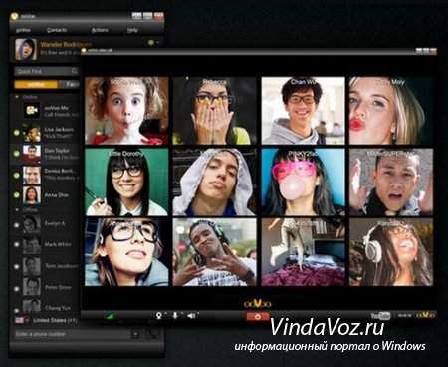Mute the microphone icon in call bar
448x367 pixels.
point(175,315)
